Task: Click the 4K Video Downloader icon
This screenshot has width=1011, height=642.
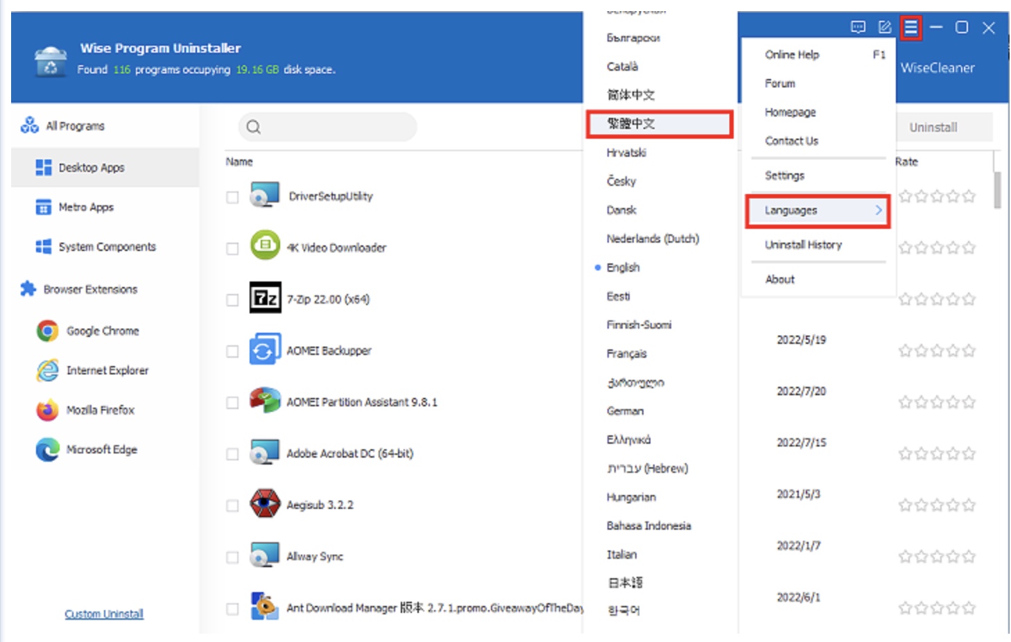Action: (265, 246)
